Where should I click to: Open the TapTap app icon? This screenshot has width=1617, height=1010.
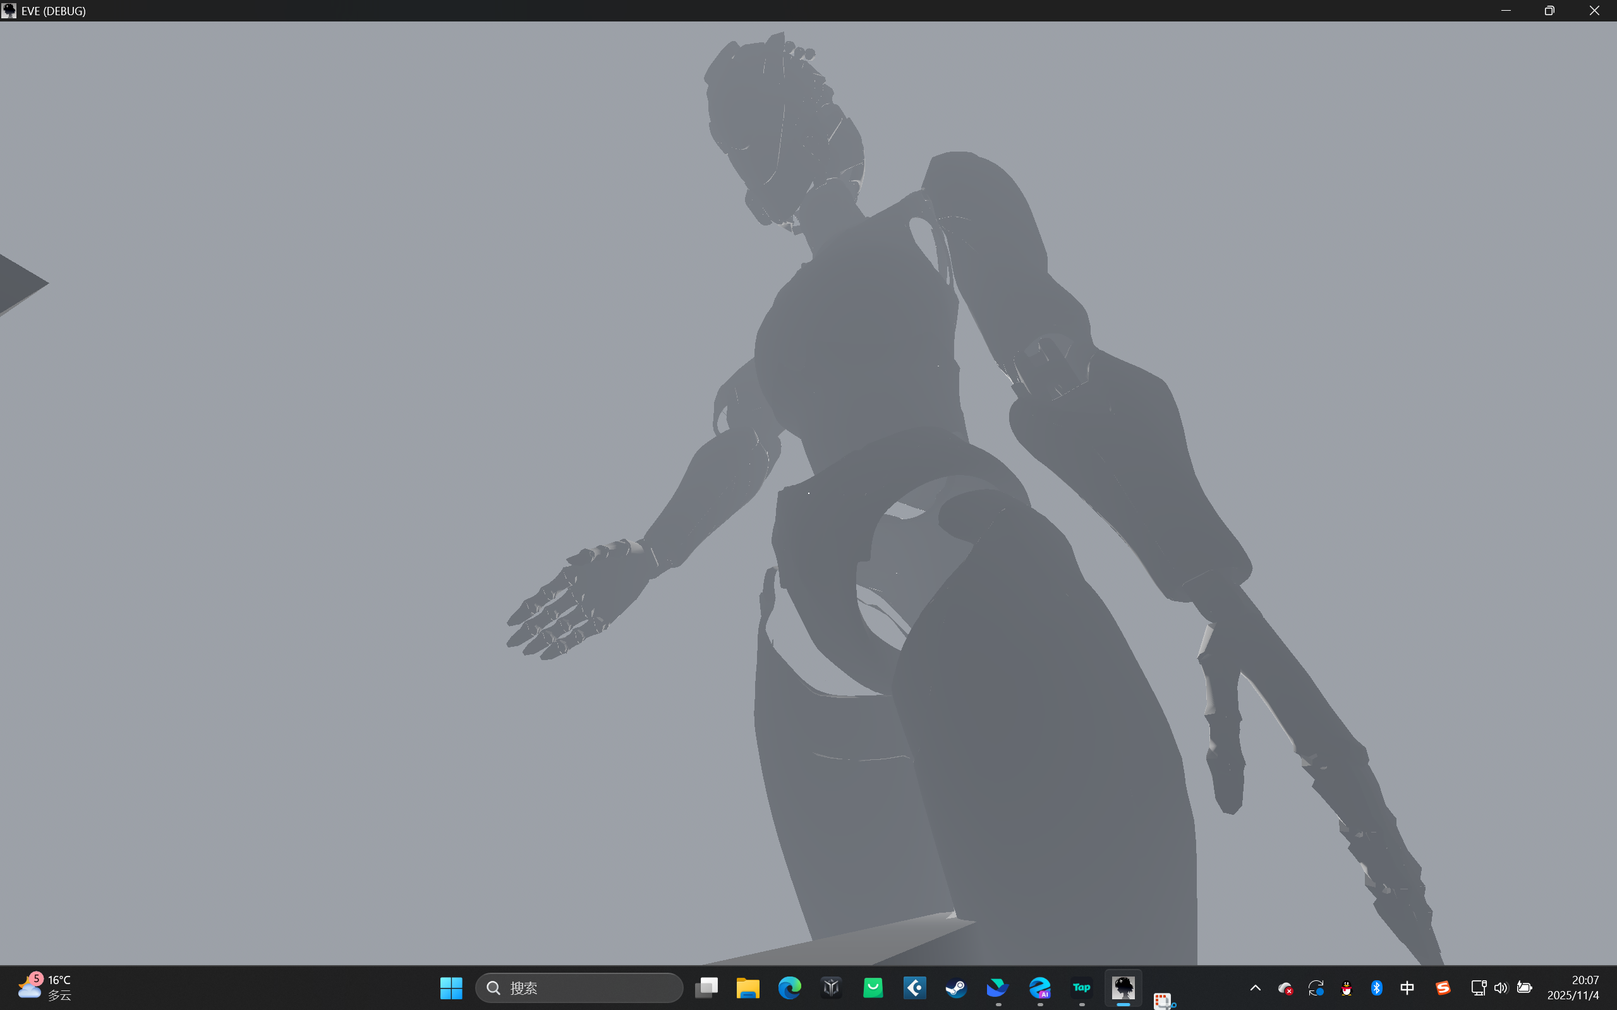(x=1081, y=987)
